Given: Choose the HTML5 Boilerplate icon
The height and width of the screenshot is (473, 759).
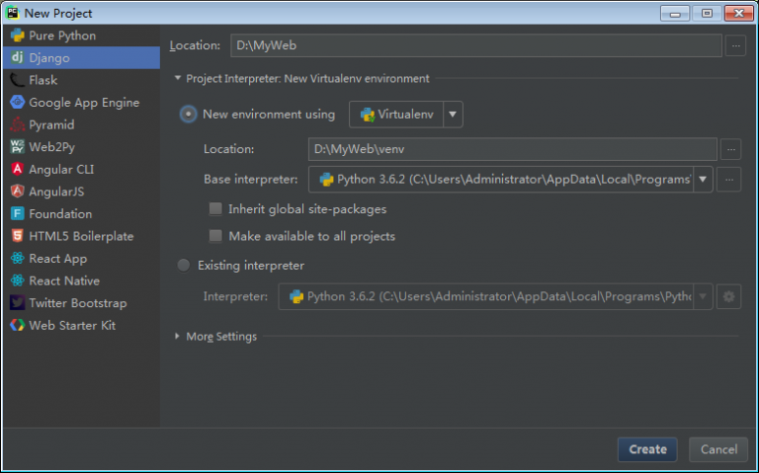Looking at the screenshot, I should click(x=18, y=236).
